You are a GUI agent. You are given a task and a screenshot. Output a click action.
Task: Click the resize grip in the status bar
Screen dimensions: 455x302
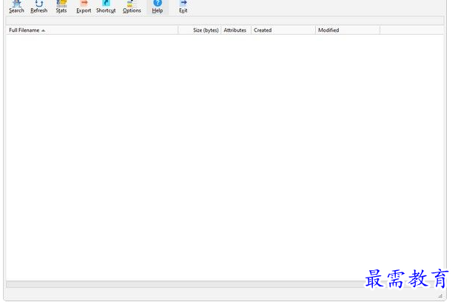coord(440,295)
